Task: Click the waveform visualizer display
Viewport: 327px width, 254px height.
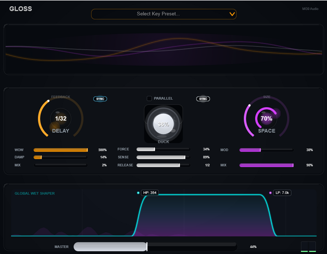Action: click(x=163, y=50)
